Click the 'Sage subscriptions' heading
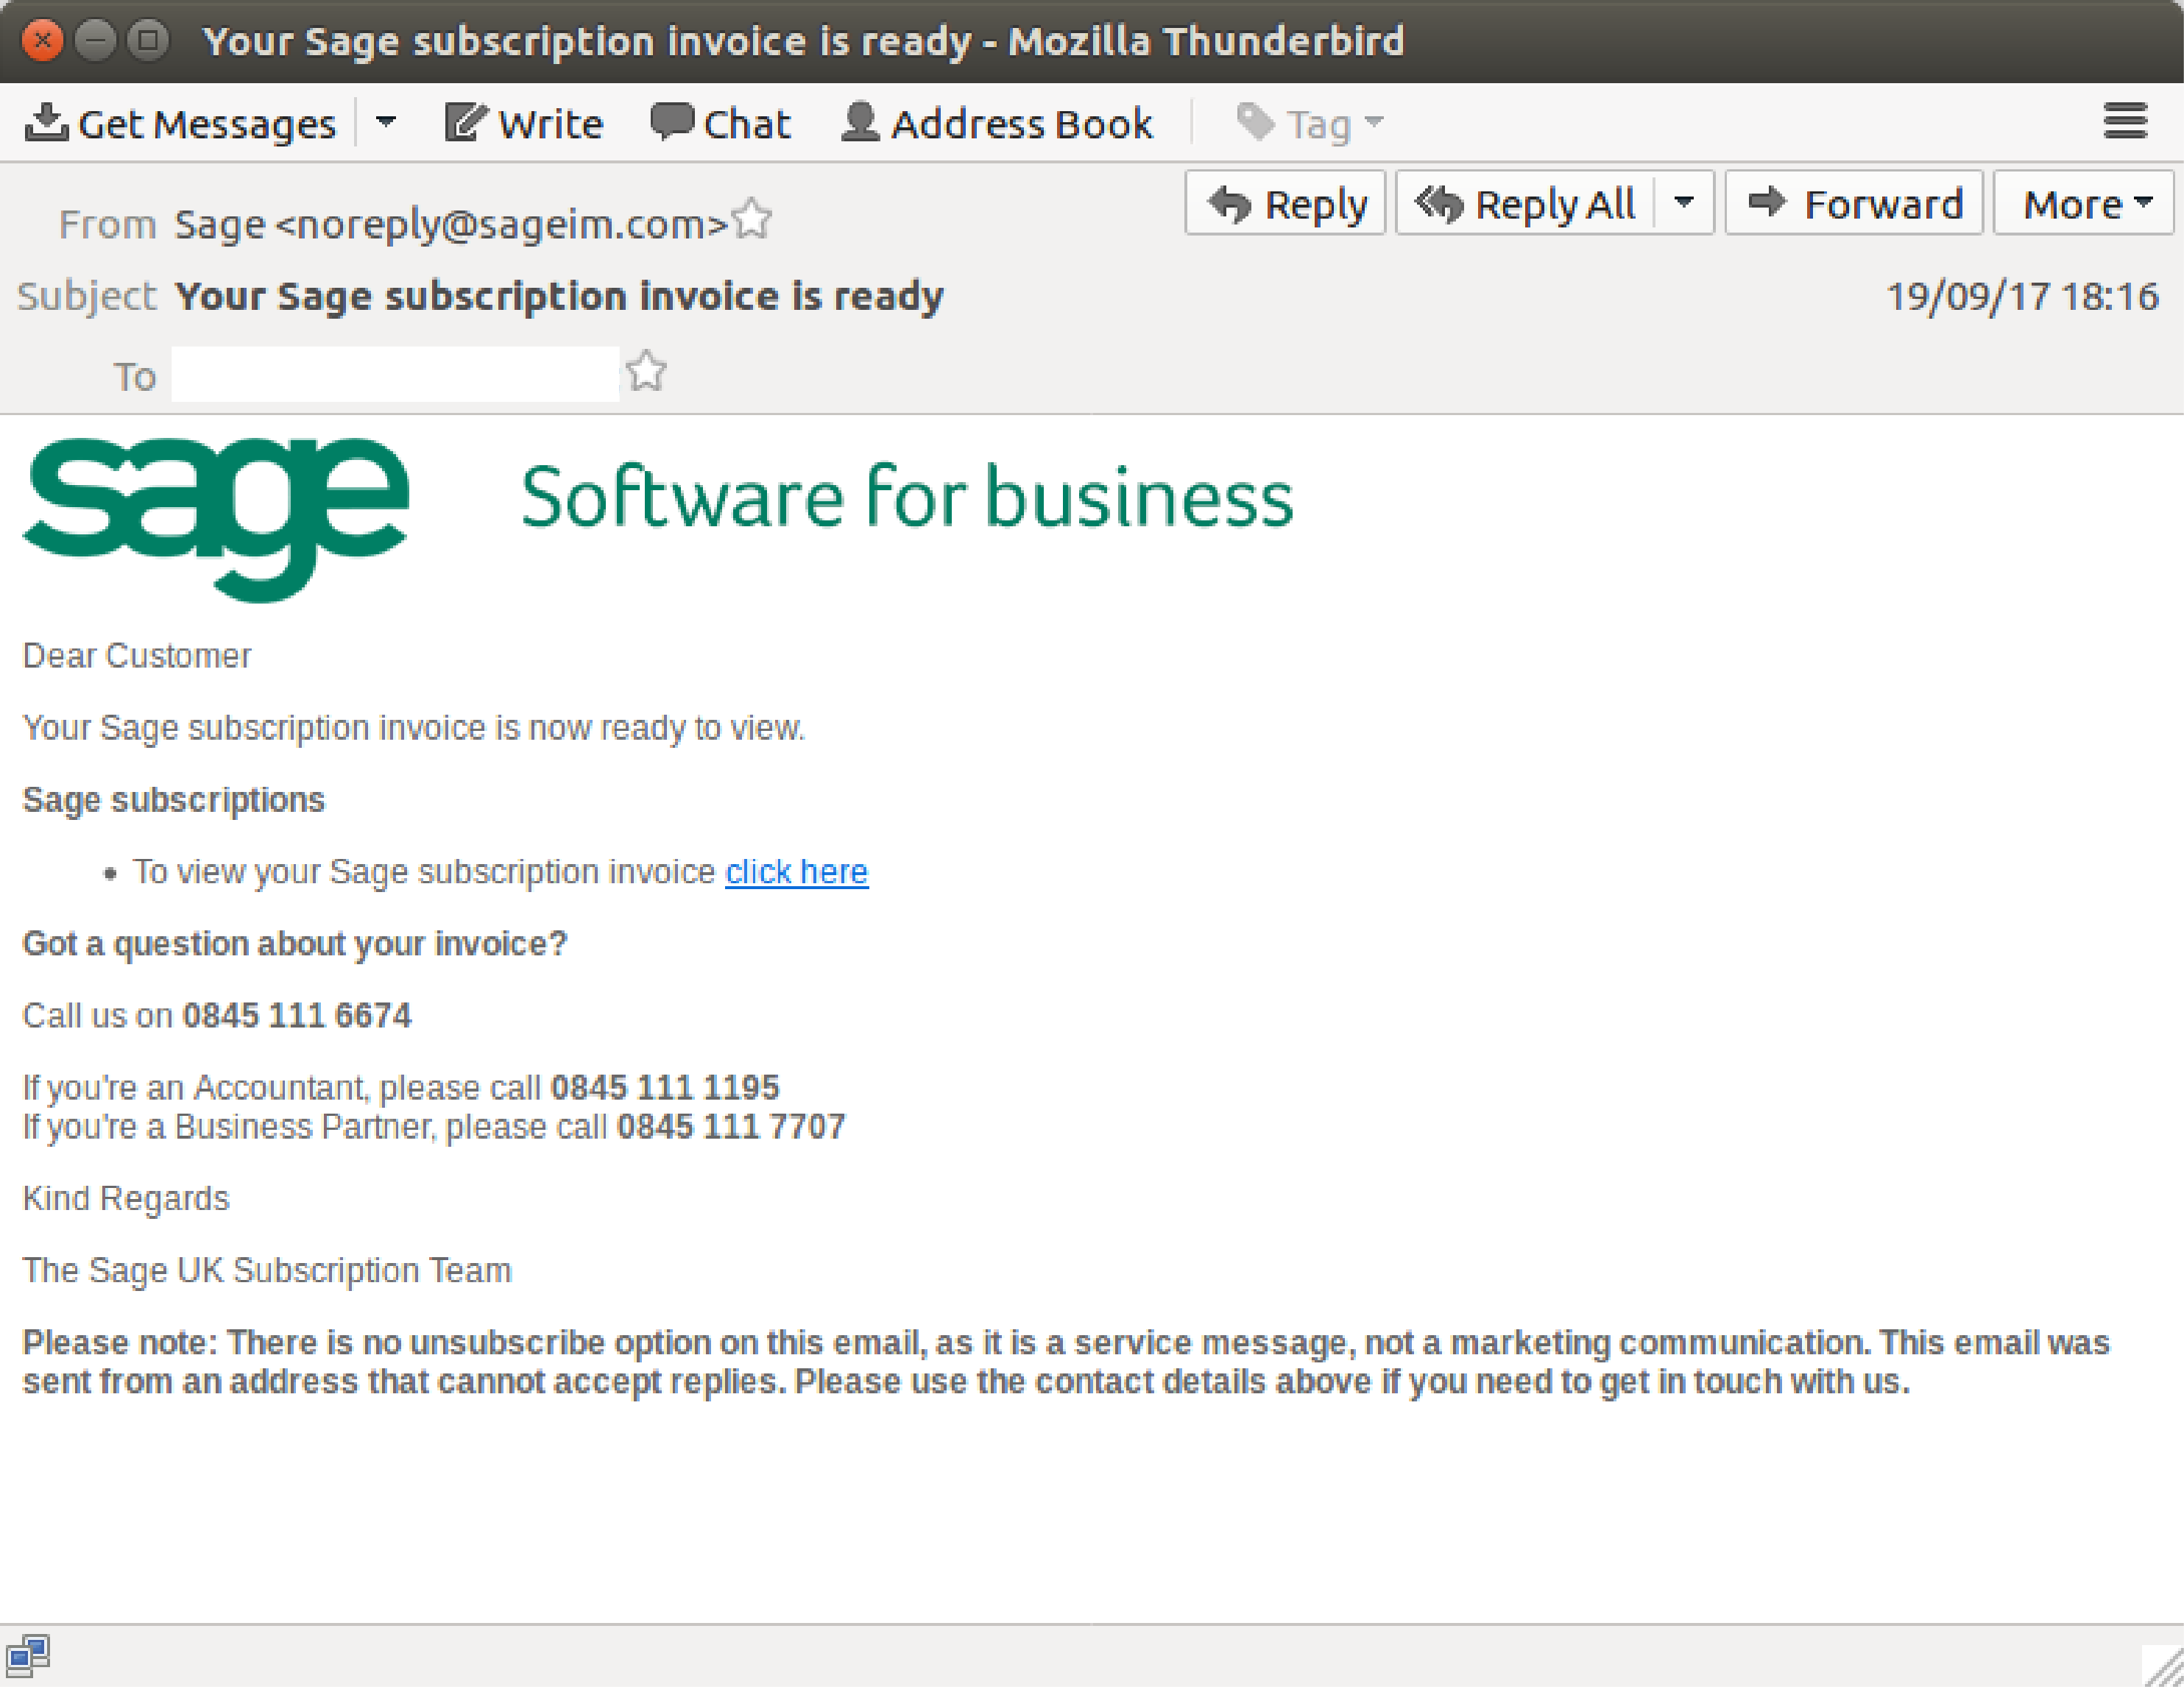 point(174,800)
